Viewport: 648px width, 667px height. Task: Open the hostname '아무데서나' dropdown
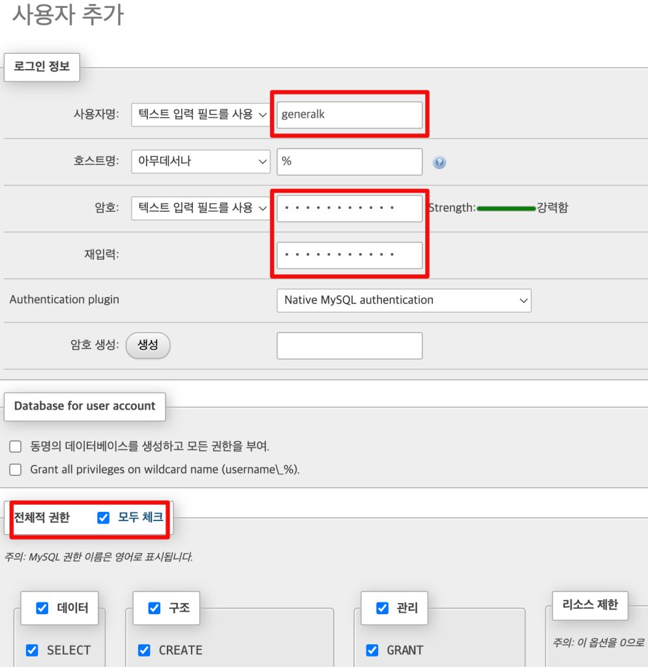point(201,162)
